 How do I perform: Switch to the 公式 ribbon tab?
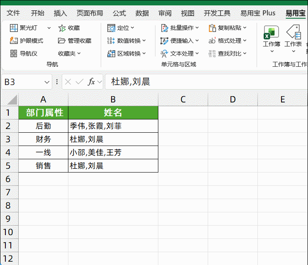coord(119,13)
